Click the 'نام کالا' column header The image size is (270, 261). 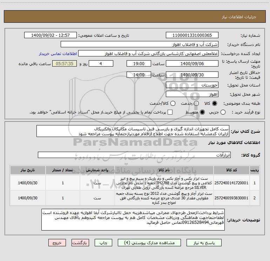click(x=164, y=170)
